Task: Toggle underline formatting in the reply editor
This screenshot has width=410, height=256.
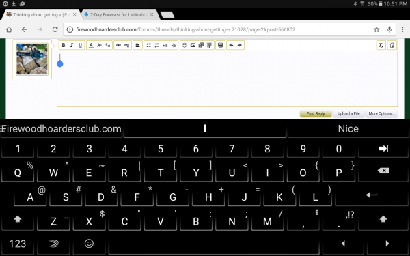Action: (x=80, y=45)
